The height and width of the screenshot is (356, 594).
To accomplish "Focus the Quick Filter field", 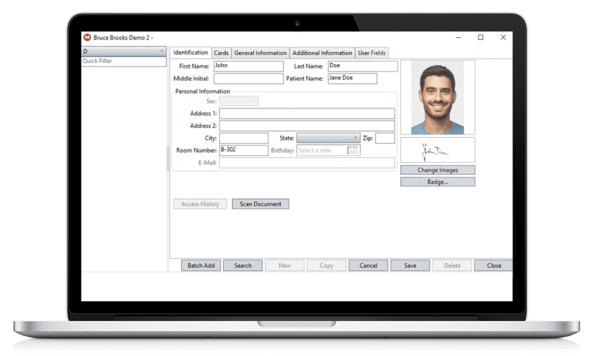I will (124, 61).
